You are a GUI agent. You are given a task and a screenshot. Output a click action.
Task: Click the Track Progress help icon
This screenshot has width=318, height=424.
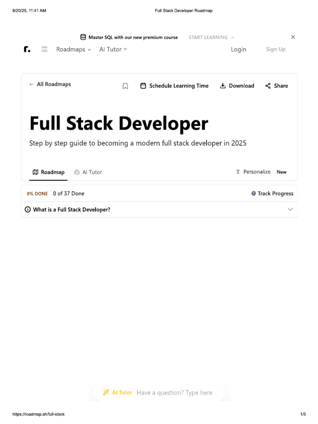(253, 193)
